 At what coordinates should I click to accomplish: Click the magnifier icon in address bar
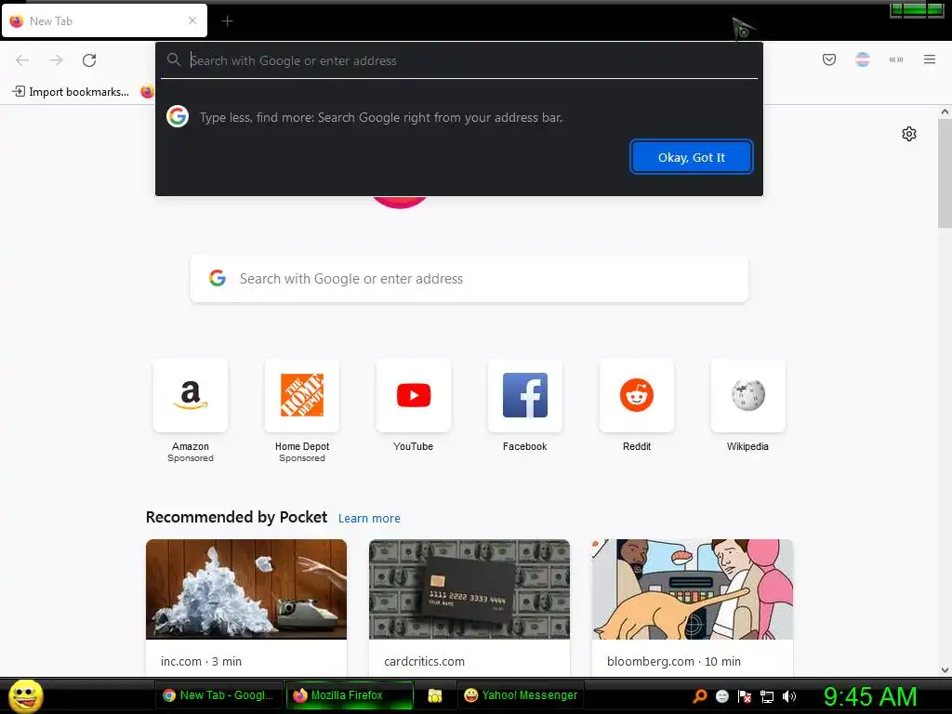(174, 59)
